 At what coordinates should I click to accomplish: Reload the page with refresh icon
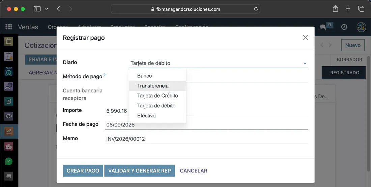click(256, 9)
